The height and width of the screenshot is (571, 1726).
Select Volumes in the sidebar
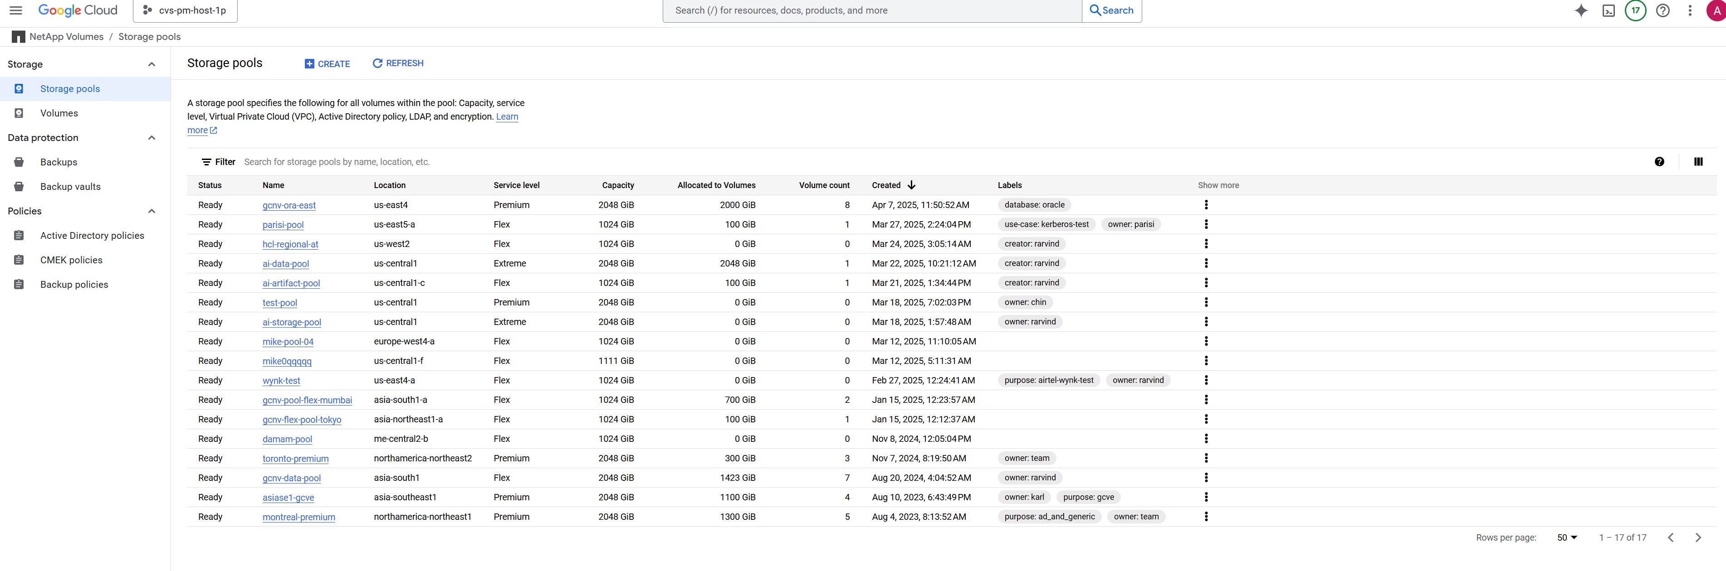59,113
